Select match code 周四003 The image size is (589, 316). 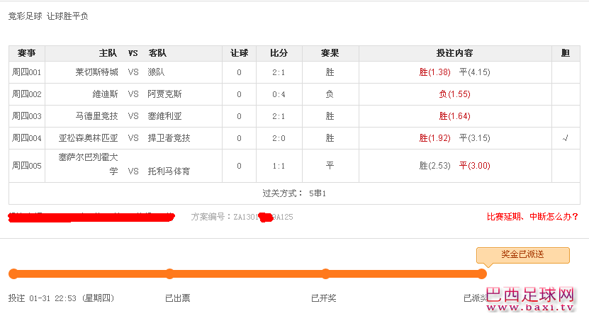[27, 116]
